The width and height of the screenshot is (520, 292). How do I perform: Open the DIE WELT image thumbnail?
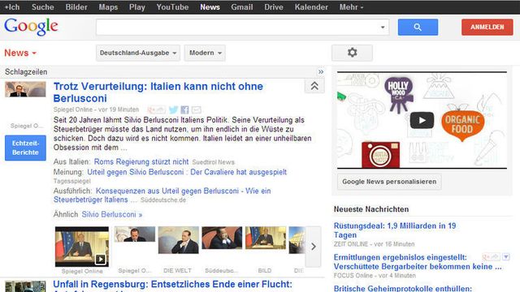pyautogui.click(x=179, y=240)
